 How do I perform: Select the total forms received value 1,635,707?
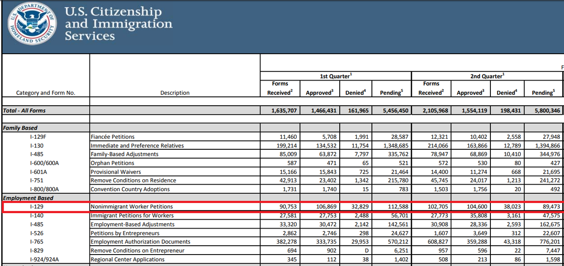[x=281, y=111]
